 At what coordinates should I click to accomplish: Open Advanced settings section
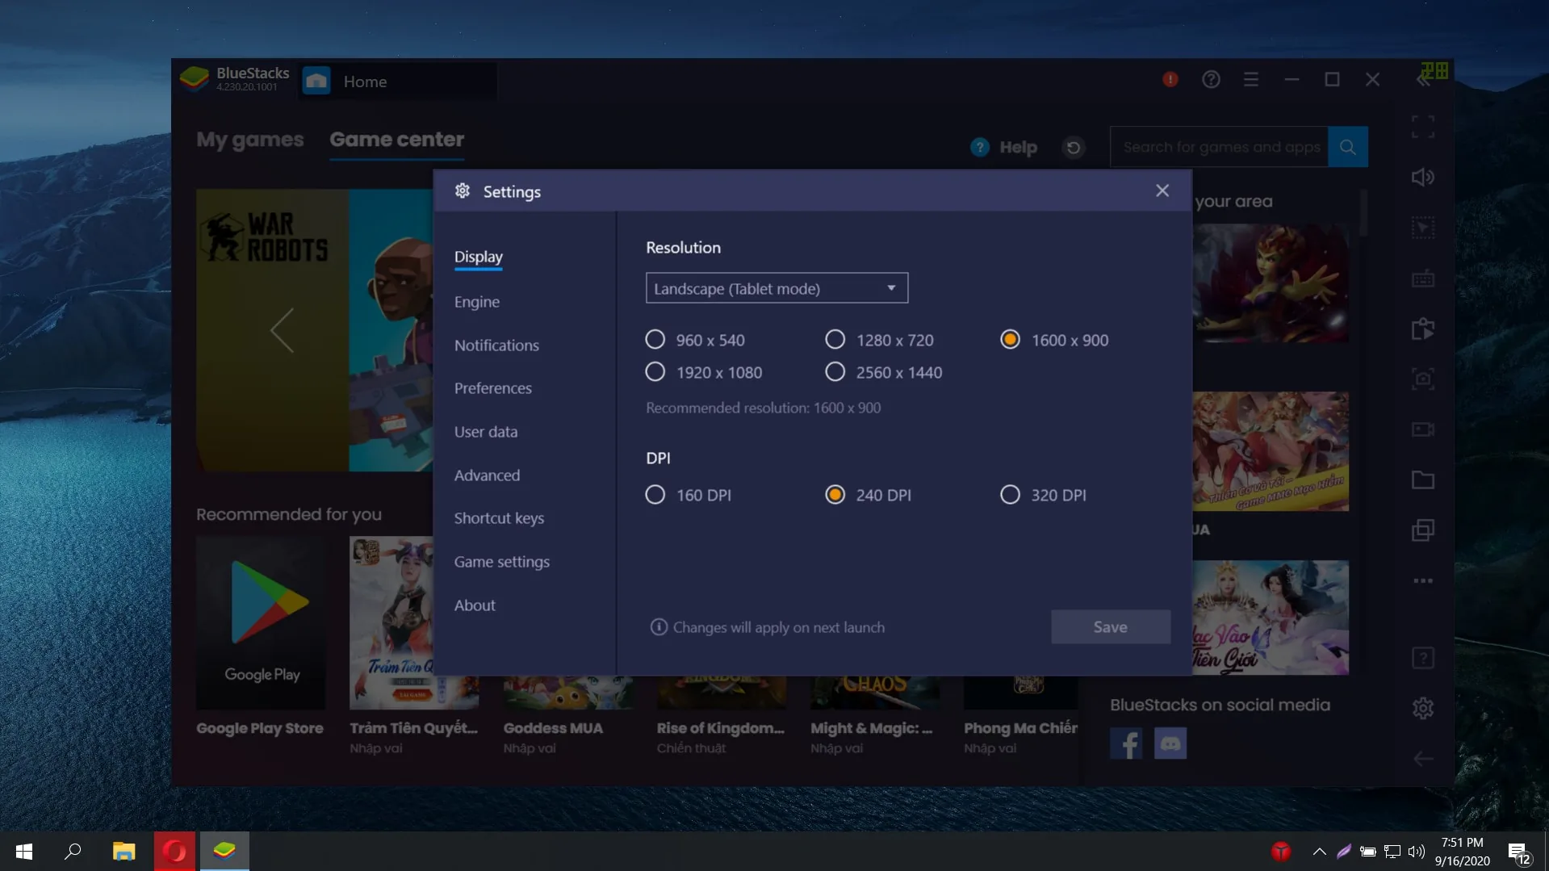click(487, 475)
